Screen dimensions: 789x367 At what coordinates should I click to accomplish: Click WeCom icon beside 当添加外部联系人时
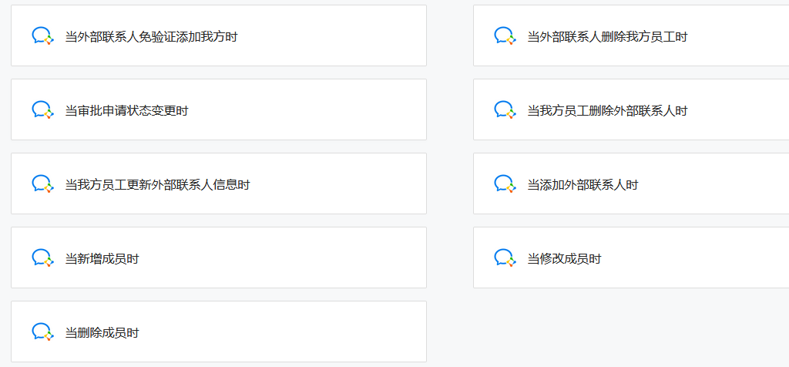click(505, 184)
